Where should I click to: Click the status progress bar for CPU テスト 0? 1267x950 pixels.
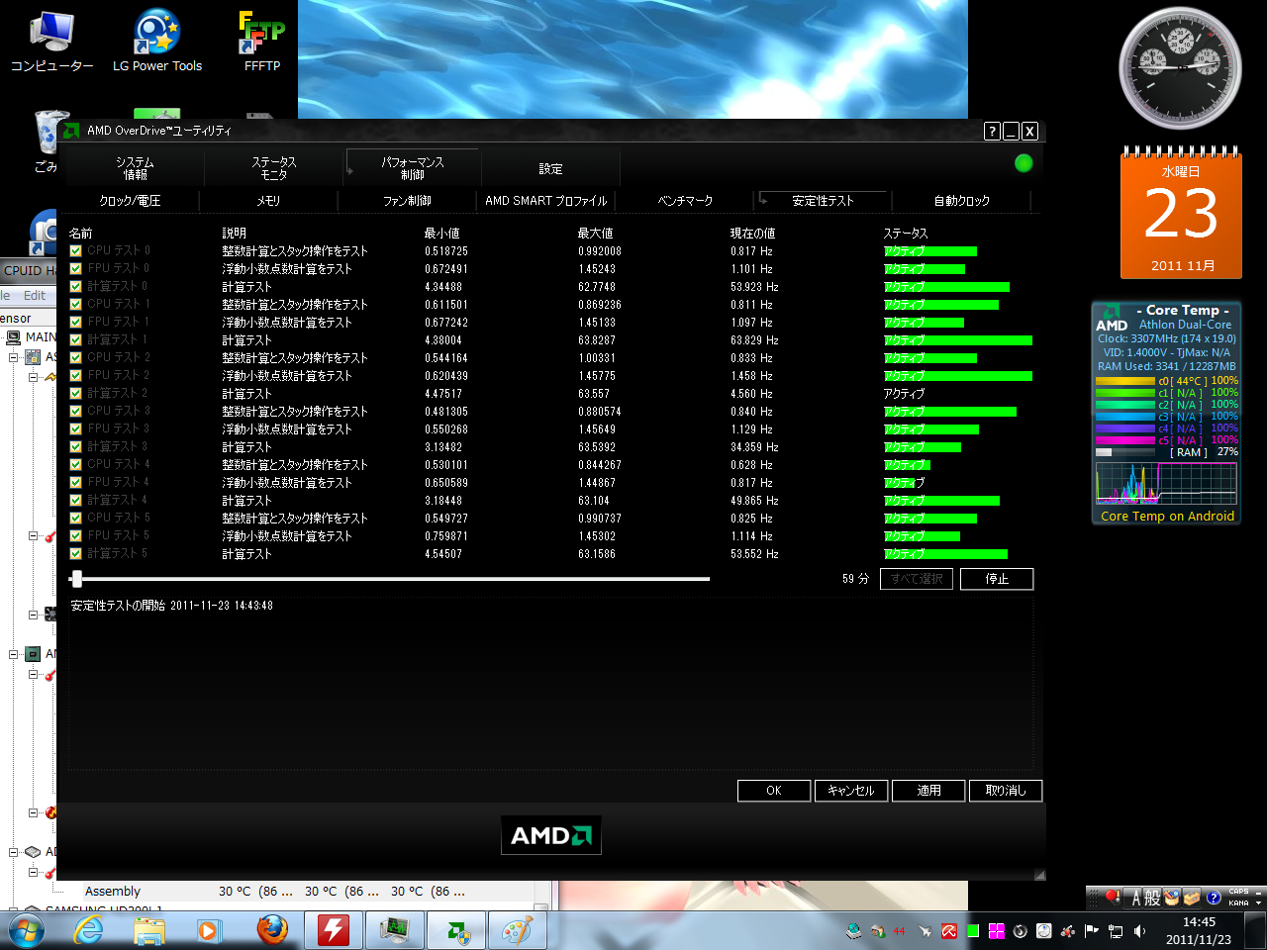click(x=930, y=251)
